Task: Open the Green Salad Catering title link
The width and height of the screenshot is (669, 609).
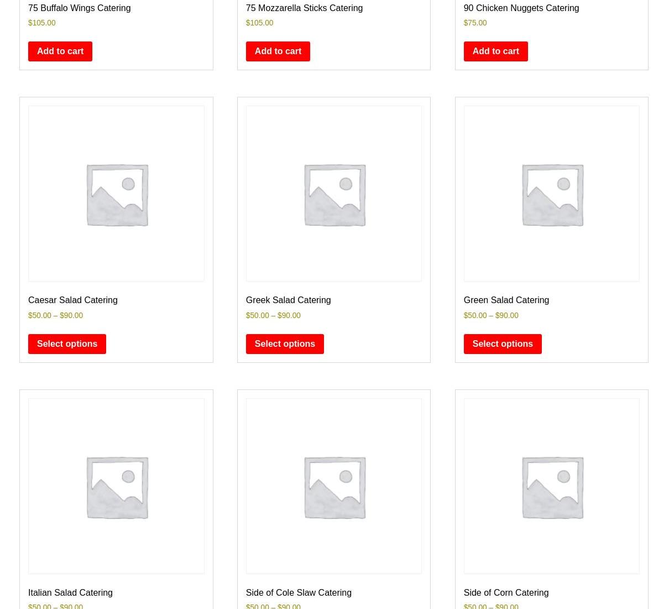Action: tap(506, 300)
